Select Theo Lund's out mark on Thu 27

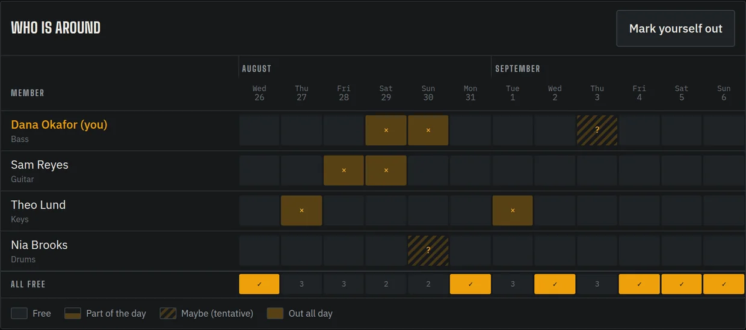[301, 210]
